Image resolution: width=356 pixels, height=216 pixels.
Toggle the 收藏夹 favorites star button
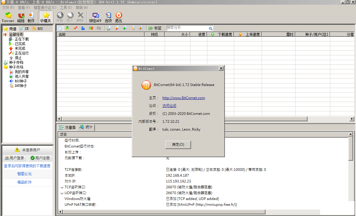[x=46, y=17]
